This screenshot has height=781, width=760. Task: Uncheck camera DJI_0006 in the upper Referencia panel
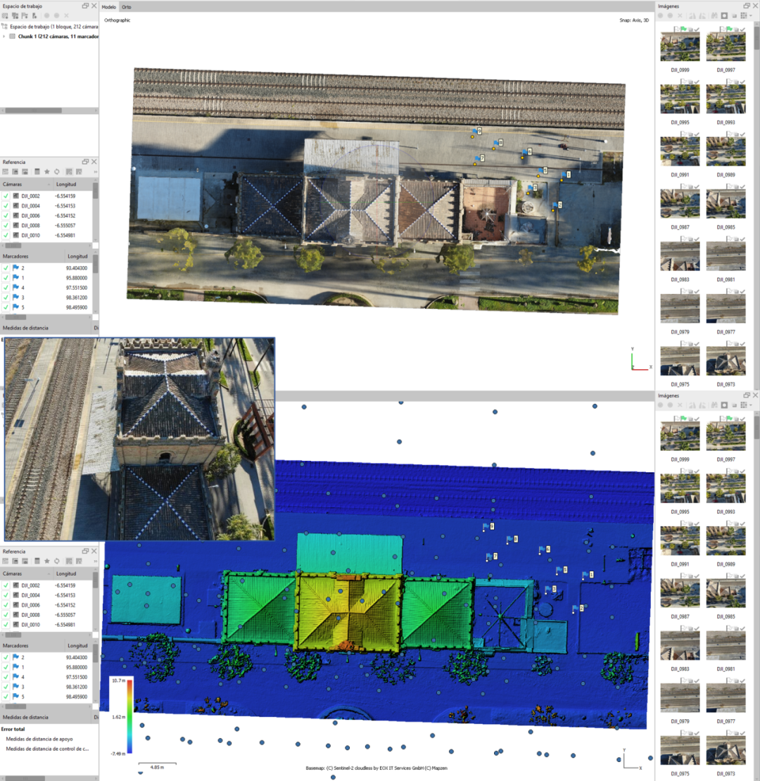(x=6, y=216)
